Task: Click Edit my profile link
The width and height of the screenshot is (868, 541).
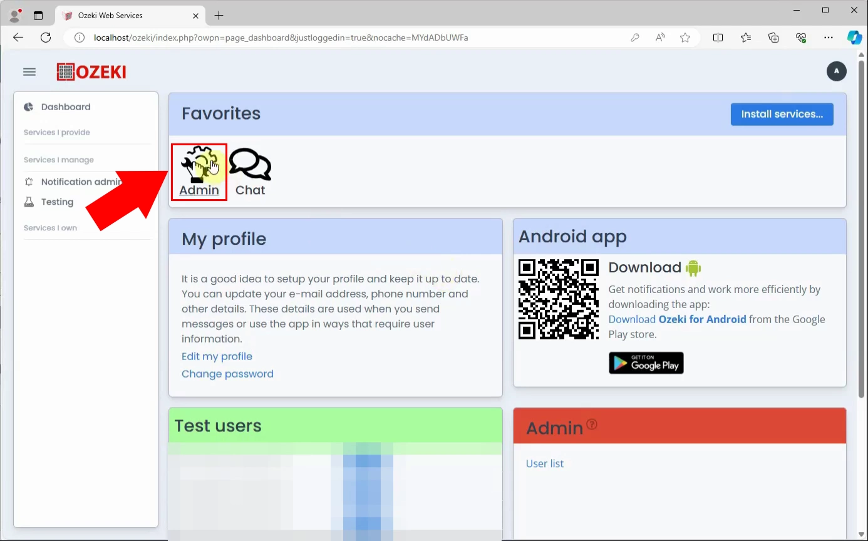Action: [x=217, y=356]
